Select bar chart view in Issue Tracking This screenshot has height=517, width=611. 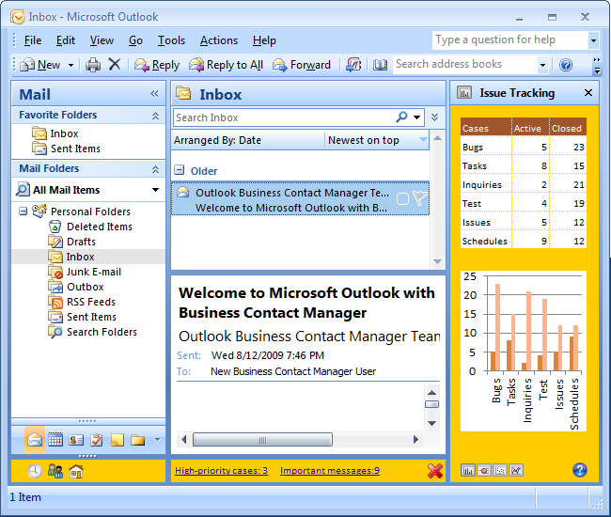point(468,471)
